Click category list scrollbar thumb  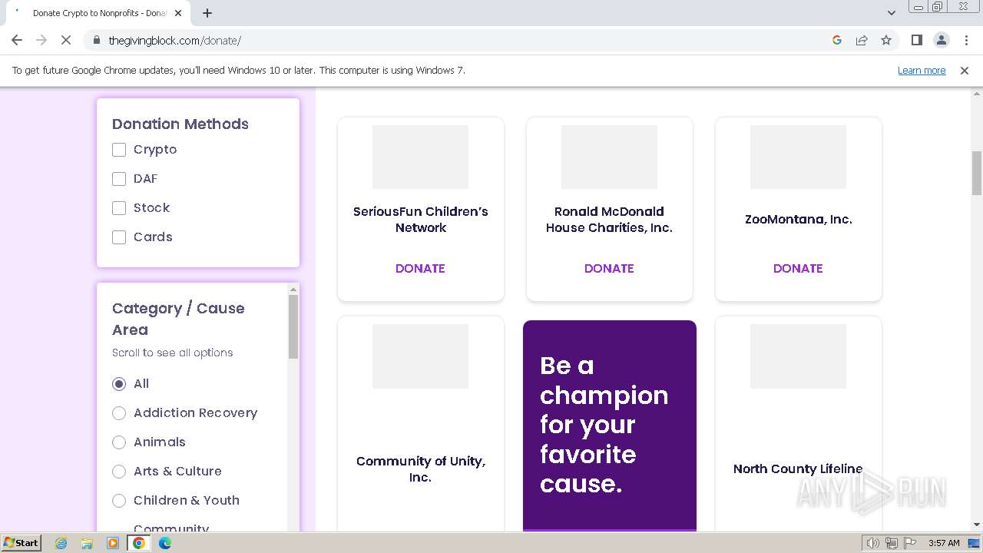tap(293, 326)
